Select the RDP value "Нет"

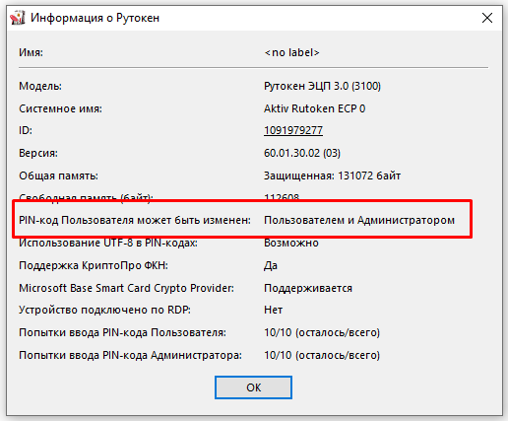(x=273, y=310)
